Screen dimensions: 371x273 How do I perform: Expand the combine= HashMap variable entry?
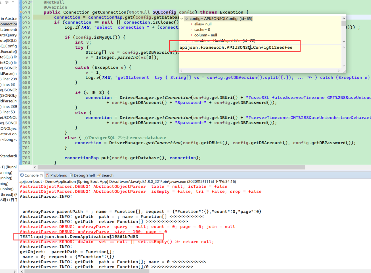point(187,41)
